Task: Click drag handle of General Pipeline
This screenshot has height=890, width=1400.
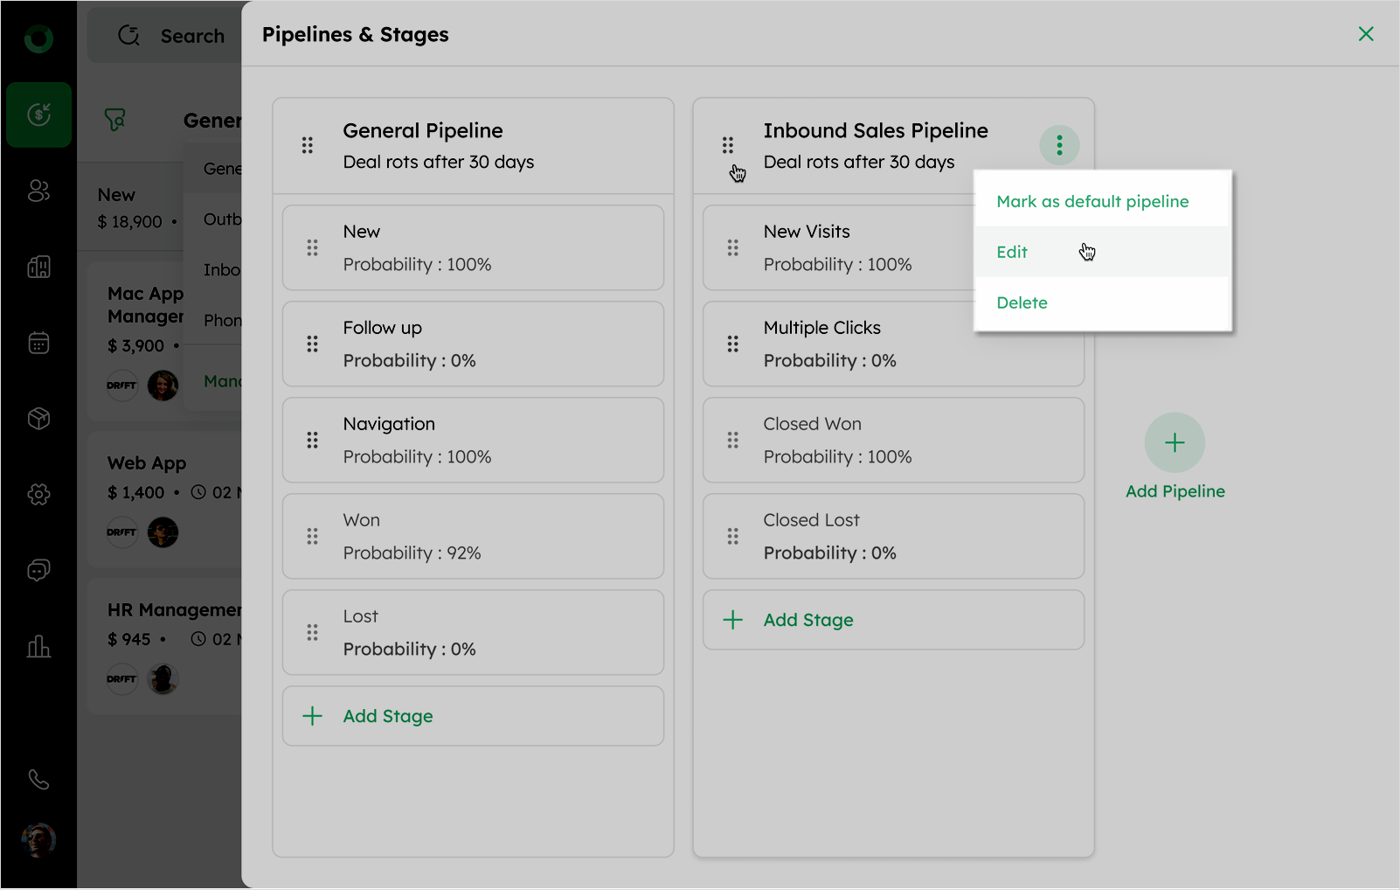Action: click(308, 145)
